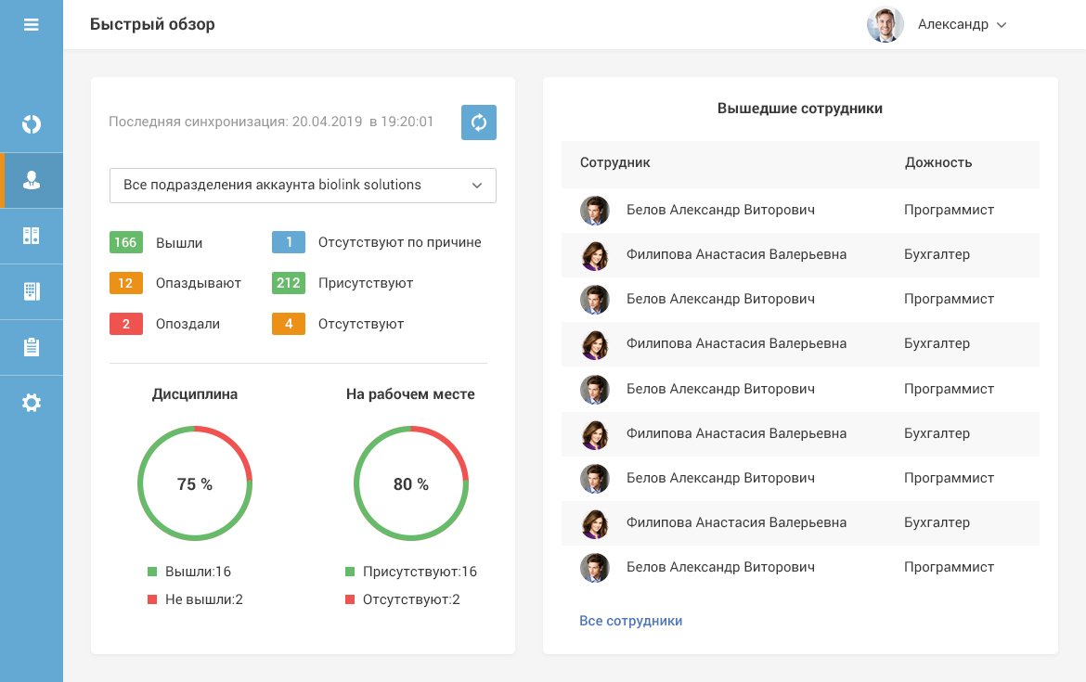This screenshot has height=682, width=1086.
Task: Click the Дисциплина 75 % donut chart
Action: 195,483
